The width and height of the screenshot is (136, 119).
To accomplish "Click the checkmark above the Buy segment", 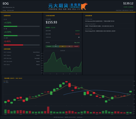I will [x=56, y=45].
